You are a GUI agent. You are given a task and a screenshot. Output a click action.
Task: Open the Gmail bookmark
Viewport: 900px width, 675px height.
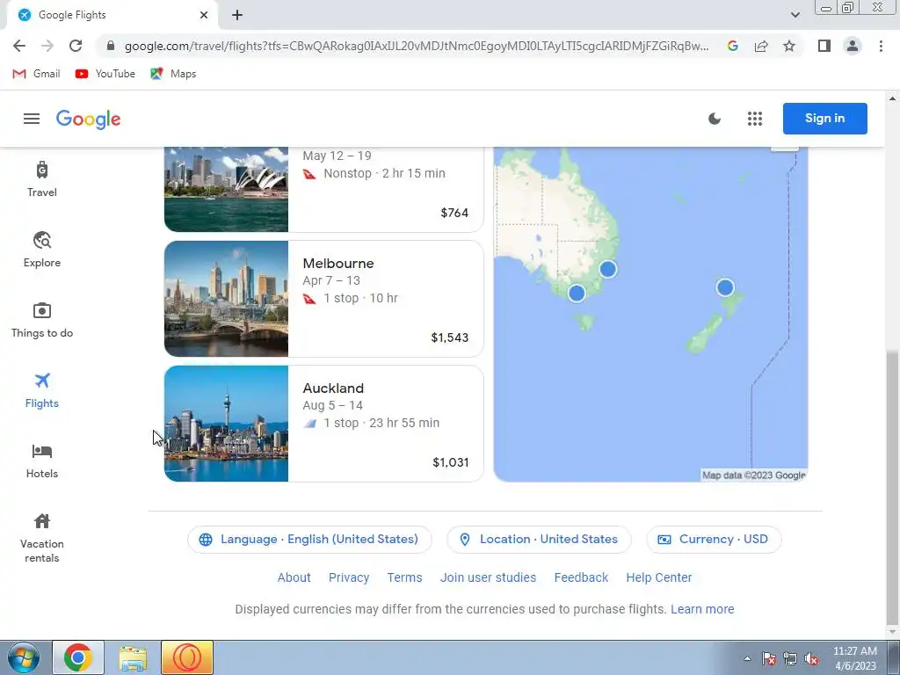click(x=36, y=74)
